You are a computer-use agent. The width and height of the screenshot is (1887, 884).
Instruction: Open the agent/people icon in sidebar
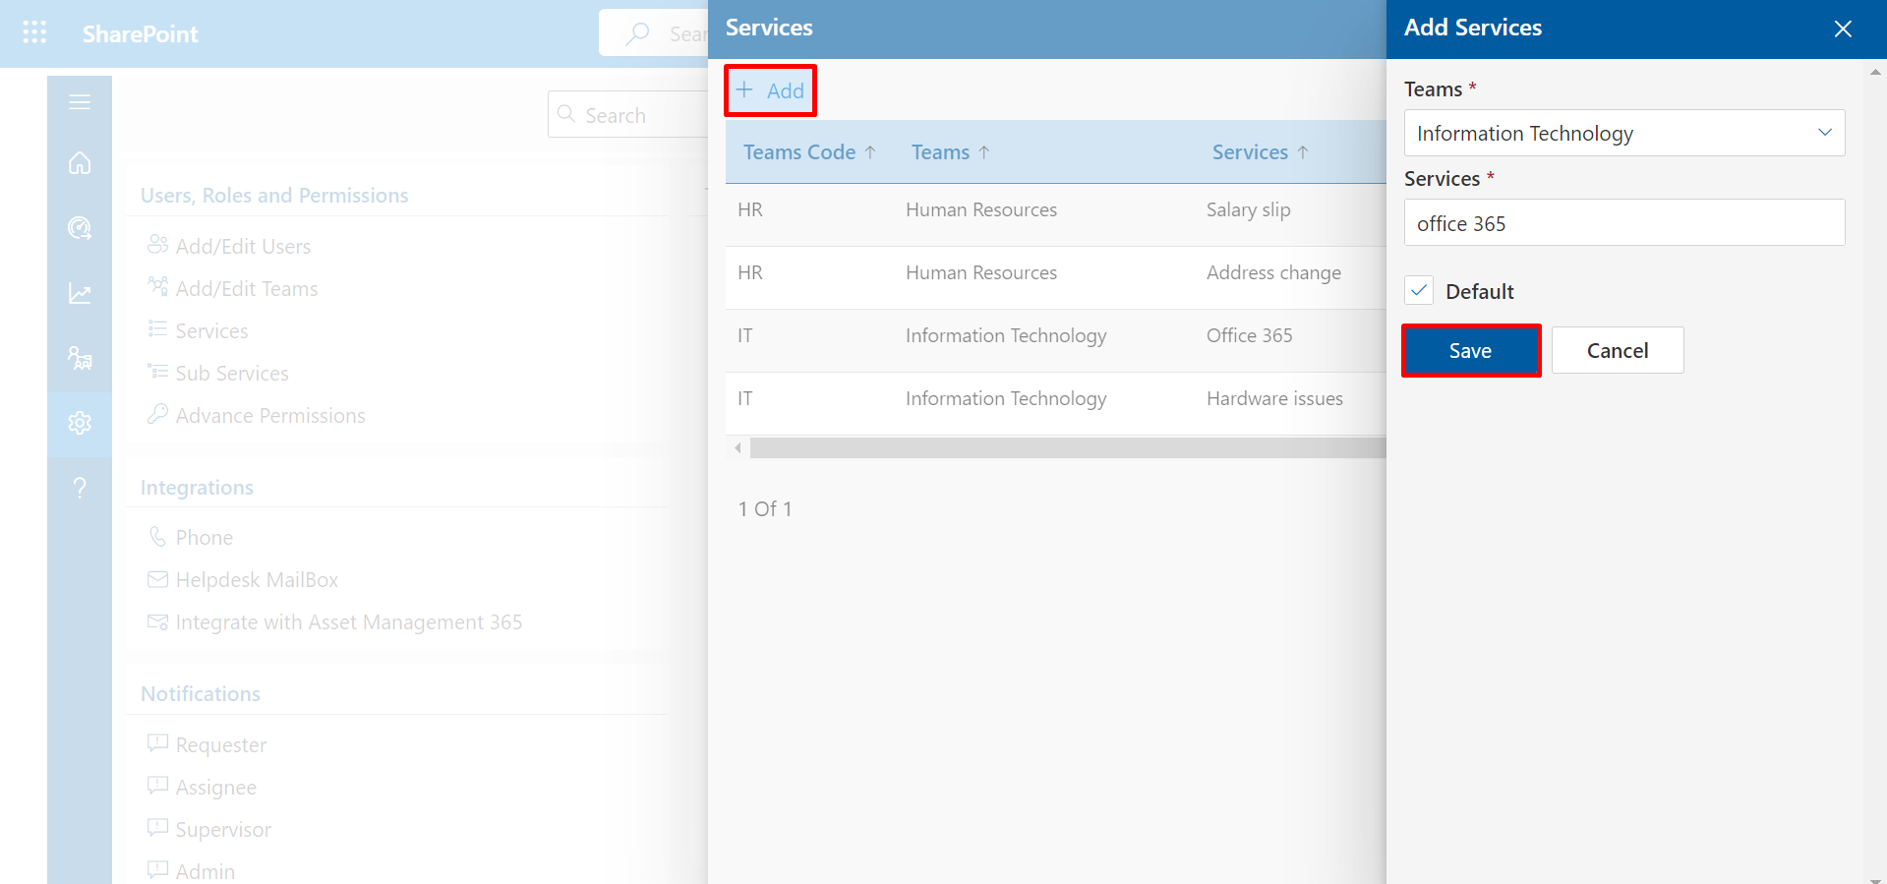point(80,358)
